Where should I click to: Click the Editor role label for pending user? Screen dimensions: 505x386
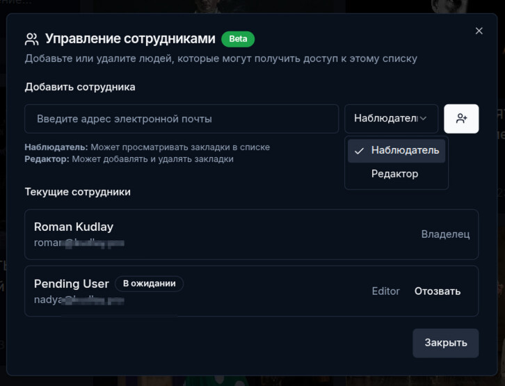385,291
